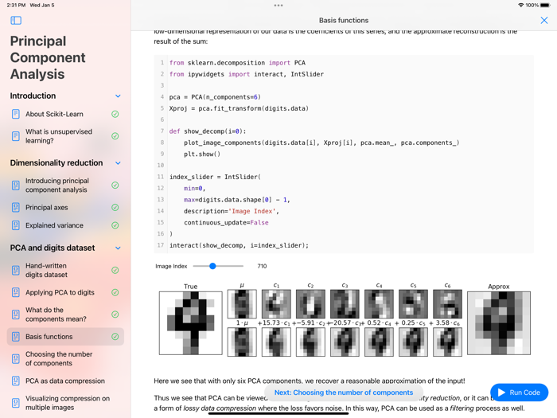The width and height of the screenshot is (557, 418).
Task: Select the Basis functions lesson
Action: coord(65,336)
